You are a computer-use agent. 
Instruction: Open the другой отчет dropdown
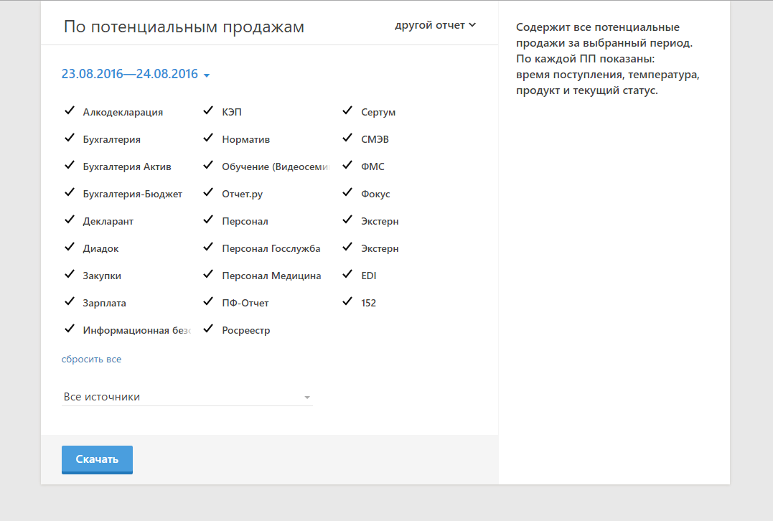(435, 25)
